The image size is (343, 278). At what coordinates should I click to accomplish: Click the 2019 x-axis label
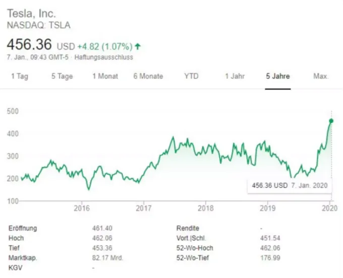pos(267,208)
